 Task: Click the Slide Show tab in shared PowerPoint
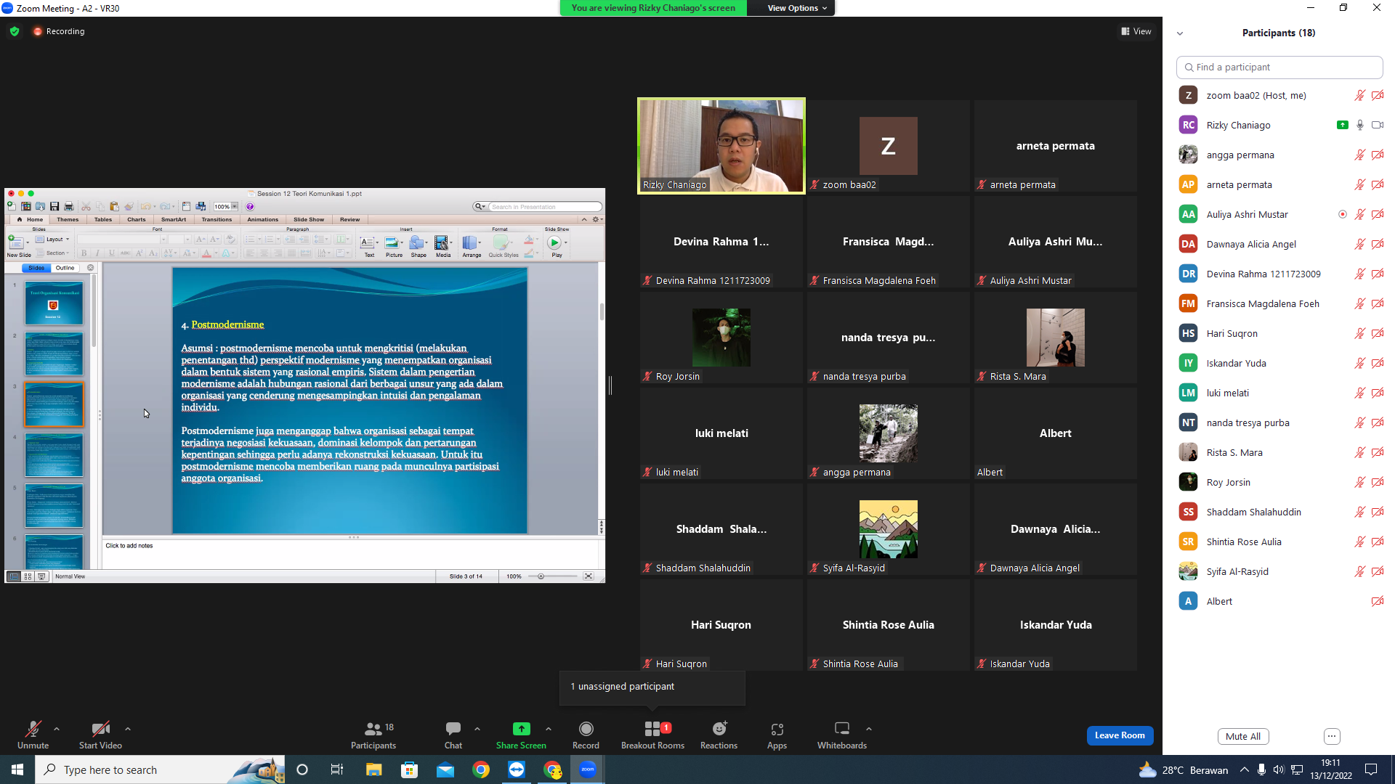point(309,219)
